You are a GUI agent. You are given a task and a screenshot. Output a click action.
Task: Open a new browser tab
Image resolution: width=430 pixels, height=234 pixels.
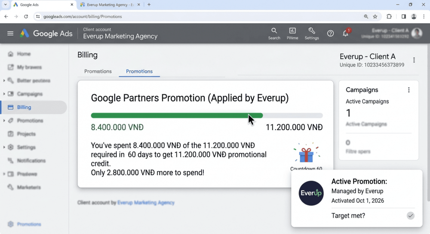[149, 5]
